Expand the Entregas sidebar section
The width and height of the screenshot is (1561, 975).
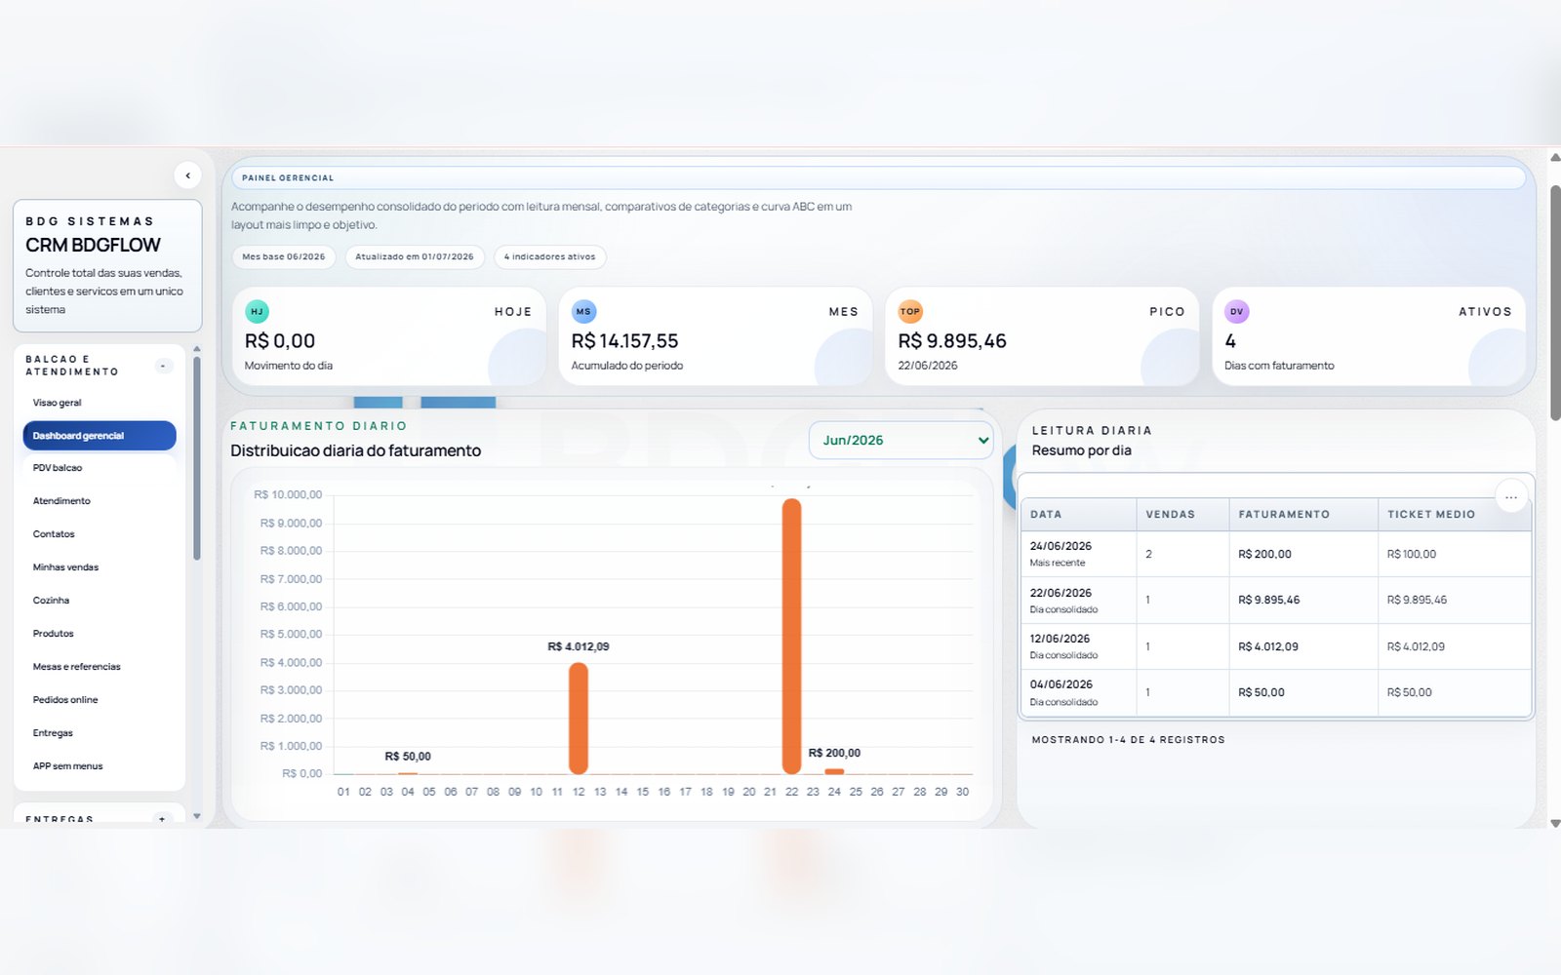point(162,819)
